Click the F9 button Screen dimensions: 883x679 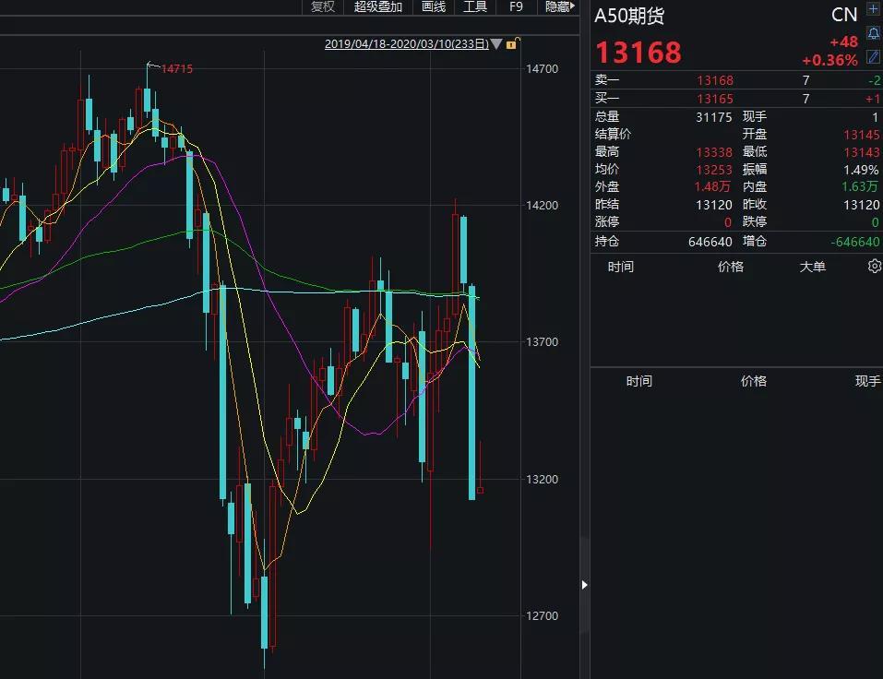[x=516, y=6]
